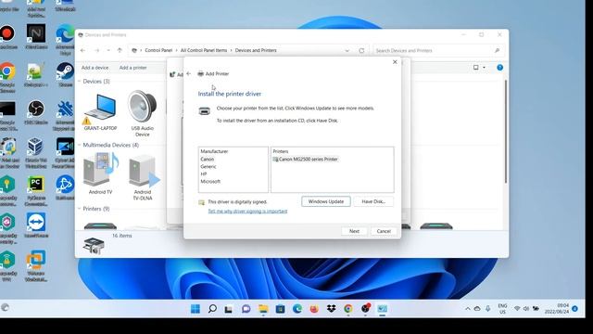Screen dimensions: 593x334
Task: Click the Have Disk button
Action: [373, 201]
